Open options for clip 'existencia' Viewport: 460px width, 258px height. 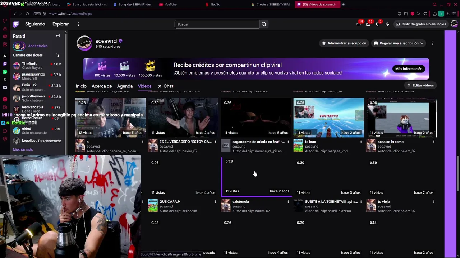[x=288, y=202]
